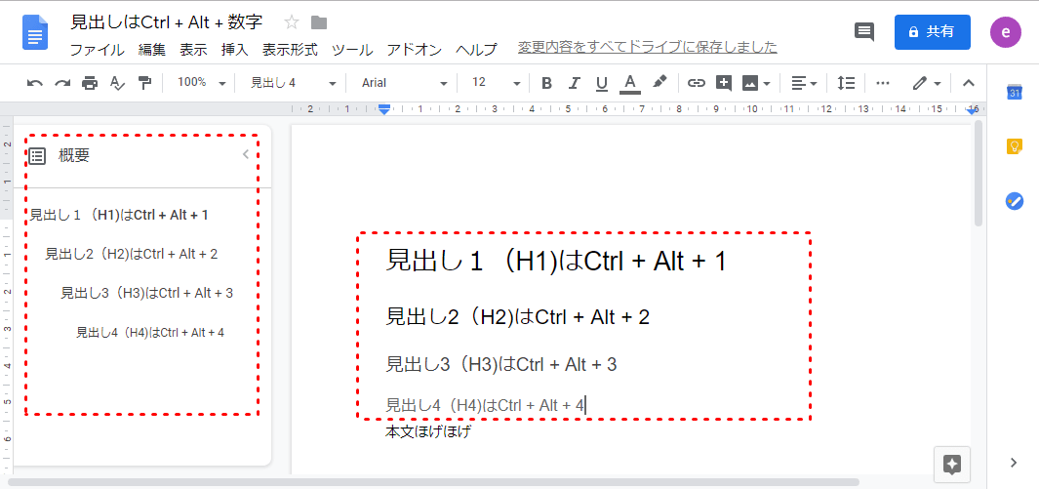Open Google Keep from side panel
This screenshot has height=489, width=1039.
(x=1014, y=146)
